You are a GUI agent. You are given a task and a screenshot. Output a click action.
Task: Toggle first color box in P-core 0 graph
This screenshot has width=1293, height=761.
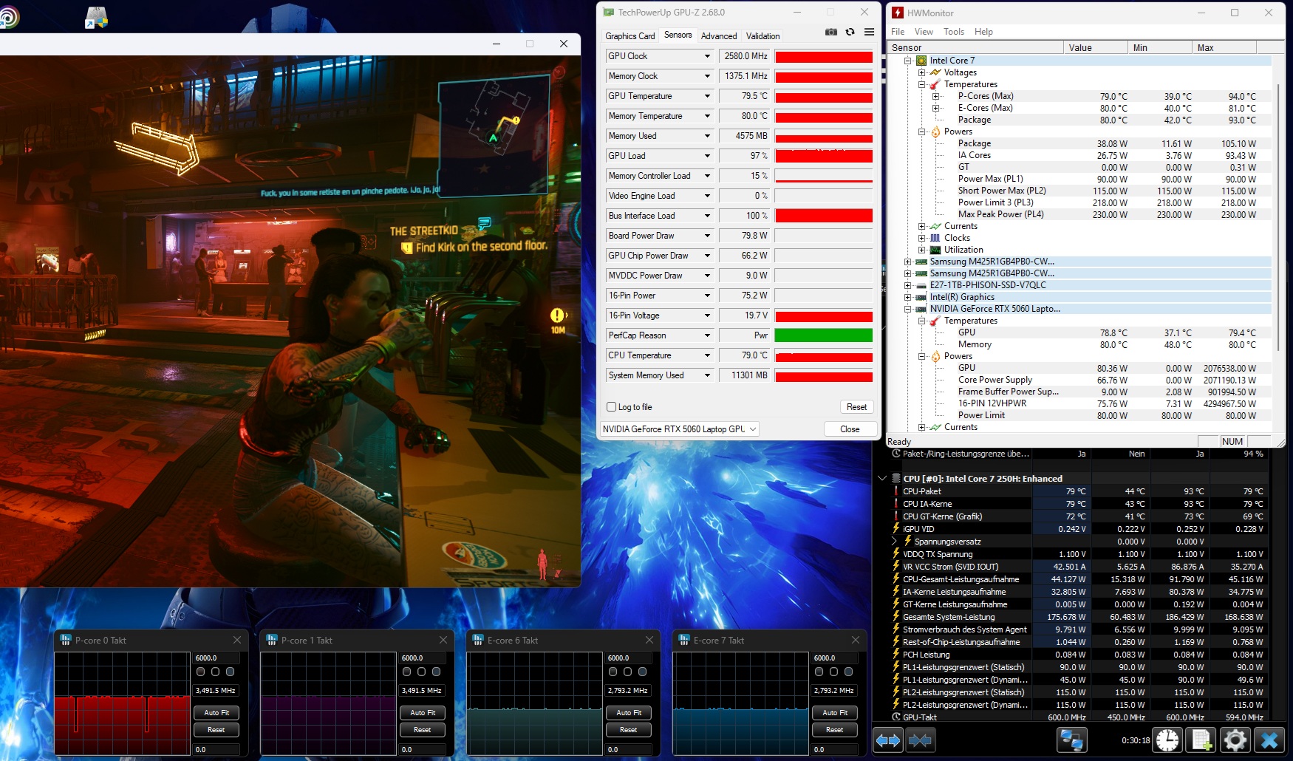pyautogui.click(x=201, y=672)
